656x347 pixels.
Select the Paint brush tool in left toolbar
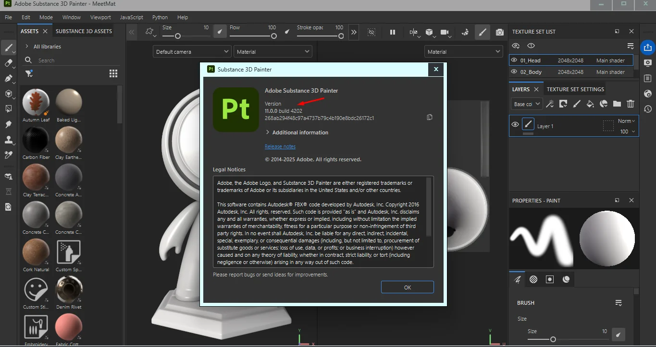pyautogui.click(x=8, y=47)
